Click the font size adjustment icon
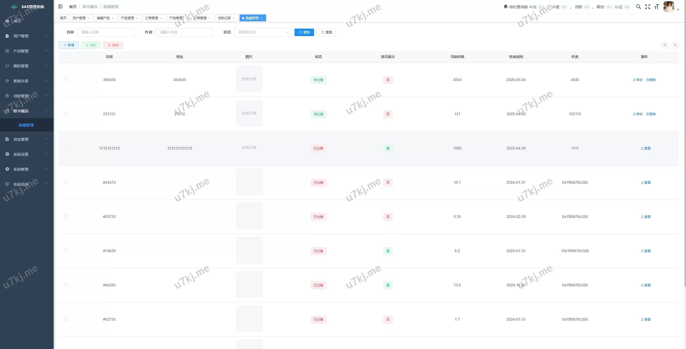Image resolution: width=686 pixels, height=349 pixels. click(656, 7)
